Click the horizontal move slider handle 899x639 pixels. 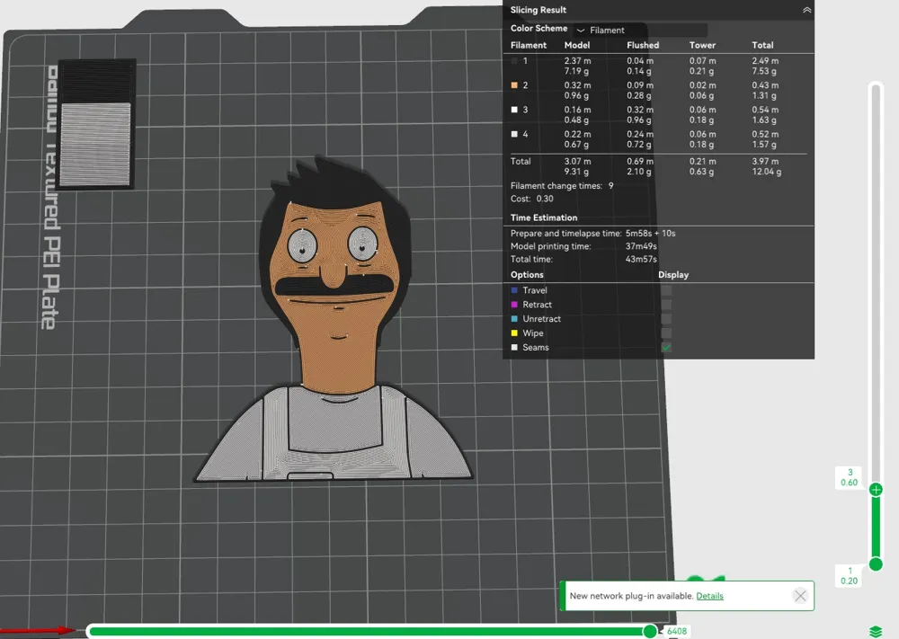650,631
